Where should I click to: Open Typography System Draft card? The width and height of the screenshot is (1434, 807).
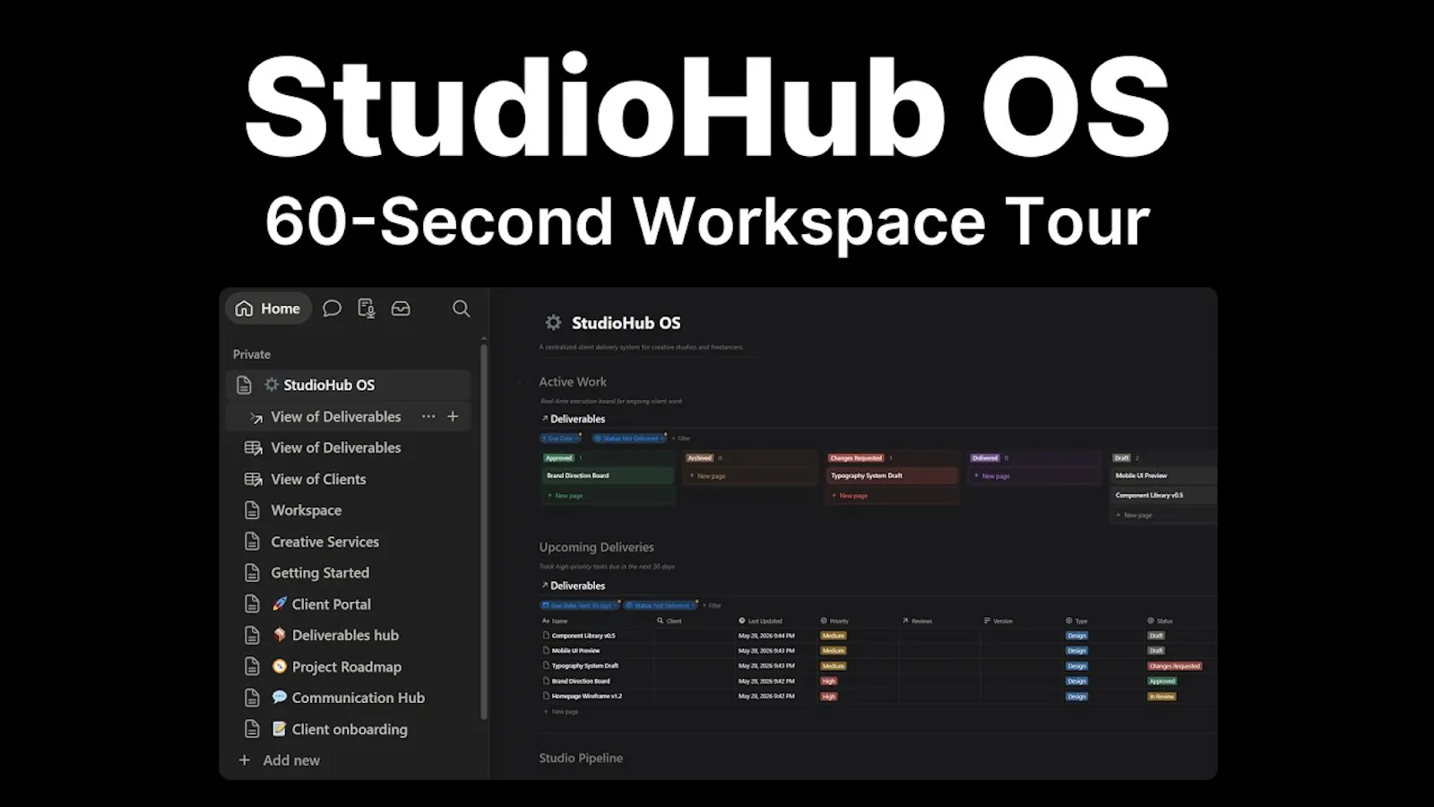point(893,475)
